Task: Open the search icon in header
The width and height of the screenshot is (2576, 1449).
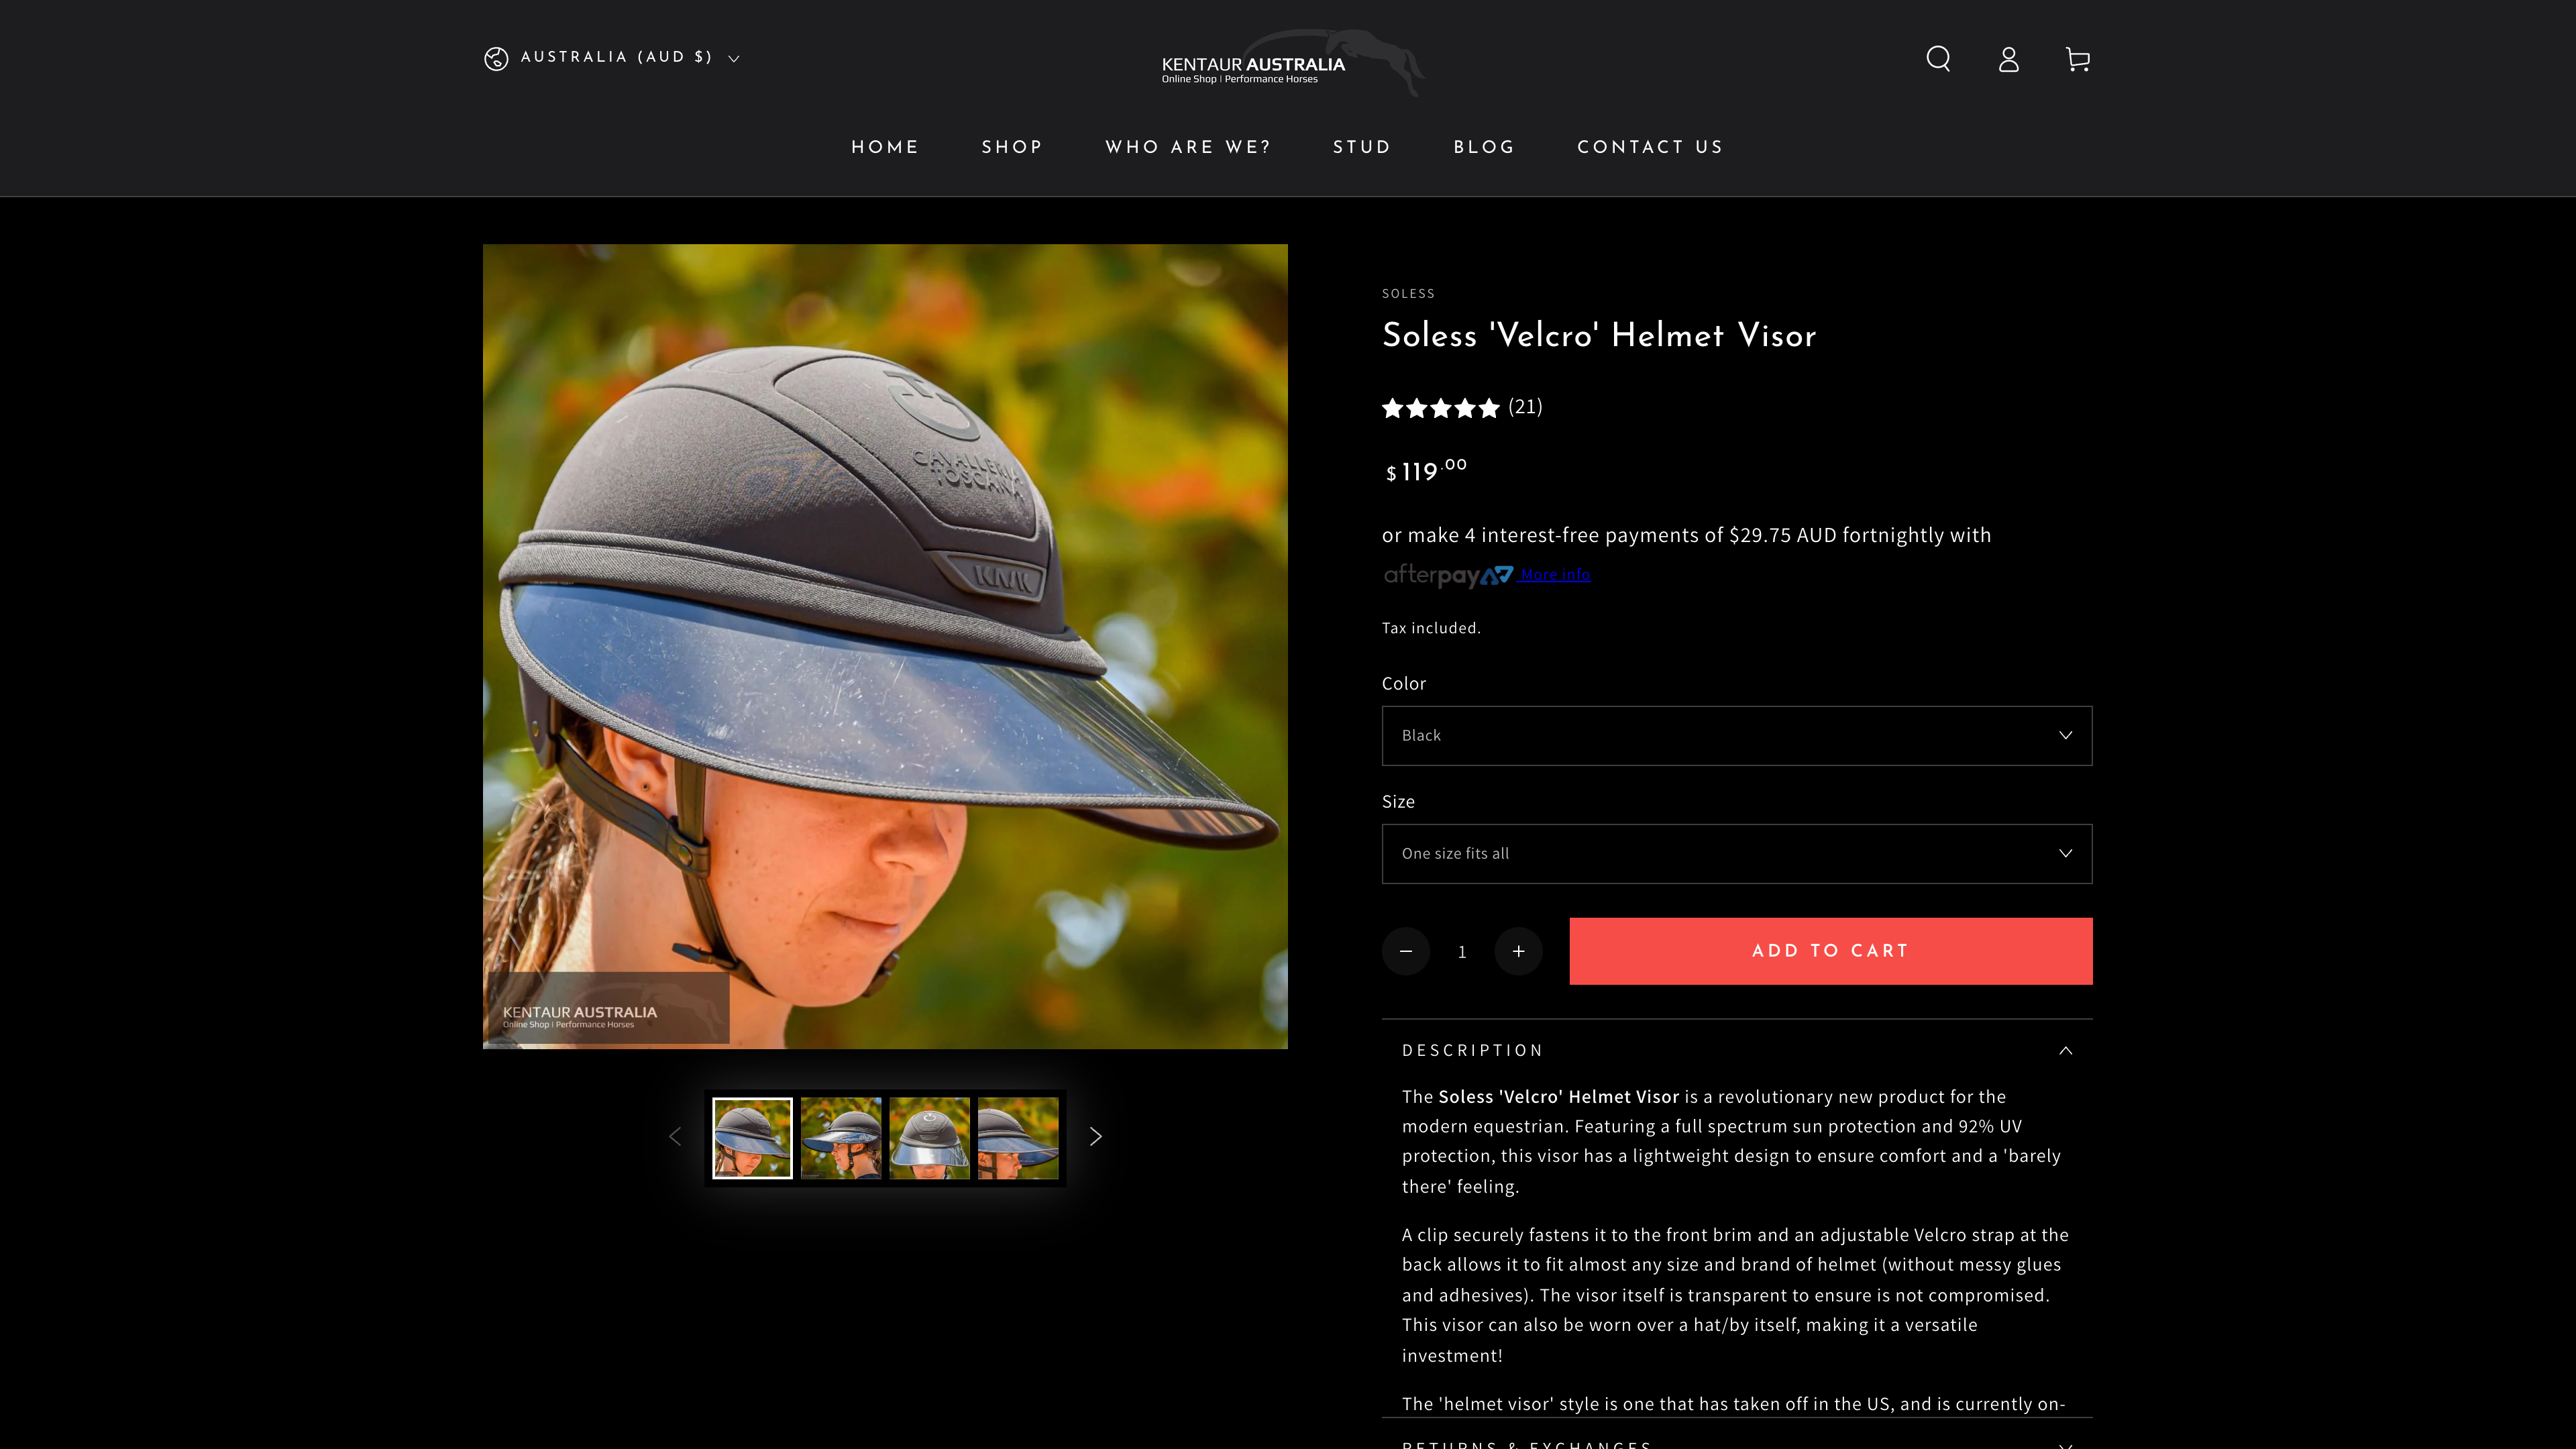Action: (x=1938, y=59)
